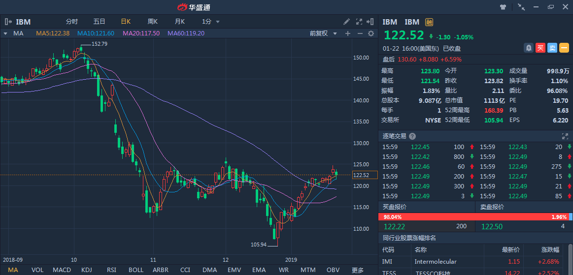
Task: Click the blue 卖 sell button
Action: (552, 48)
